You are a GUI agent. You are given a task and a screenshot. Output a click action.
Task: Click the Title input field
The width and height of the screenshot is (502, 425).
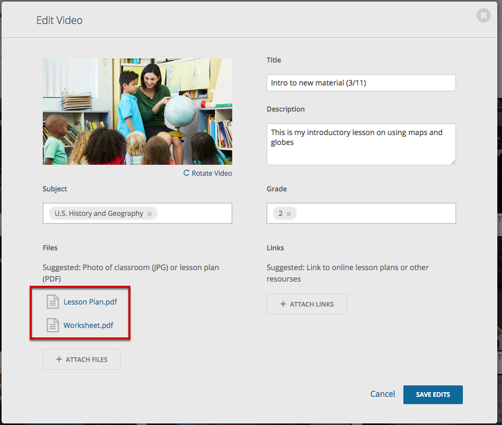click(x=361, y=83)
